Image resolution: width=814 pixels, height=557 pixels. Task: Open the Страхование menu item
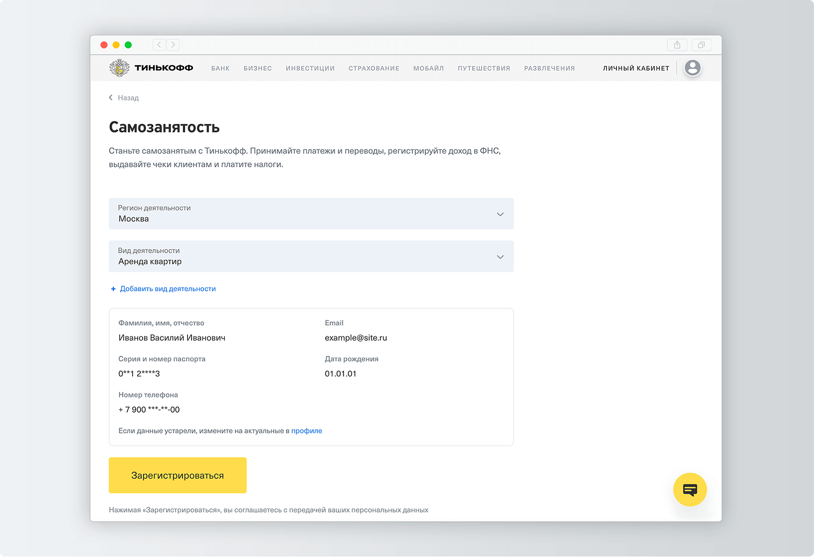tap(374, 68)
